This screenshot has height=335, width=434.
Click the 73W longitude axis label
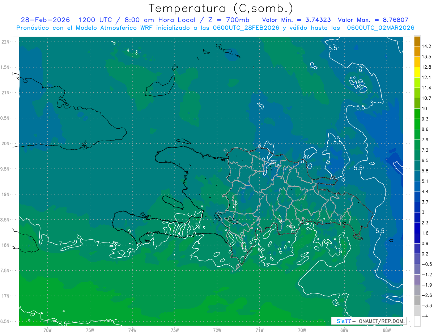tap(175, 330)
